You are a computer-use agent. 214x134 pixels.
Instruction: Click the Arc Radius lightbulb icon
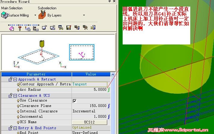[18, 90]
